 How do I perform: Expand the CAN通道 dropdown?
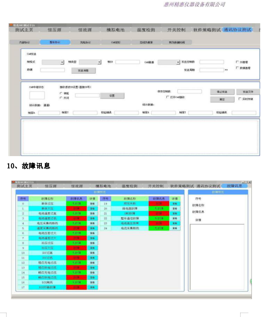tap(177, 62)
